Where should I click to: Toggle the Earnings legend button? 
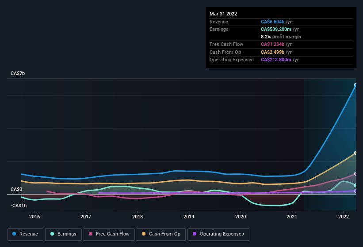pos(63,234)
